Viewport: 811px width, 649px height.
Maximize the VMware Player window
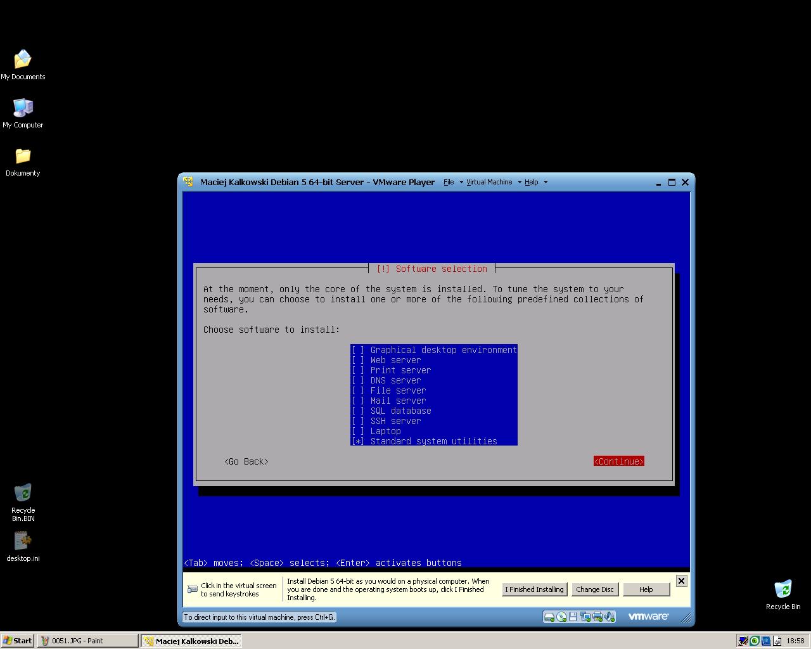tap(672, 183)
